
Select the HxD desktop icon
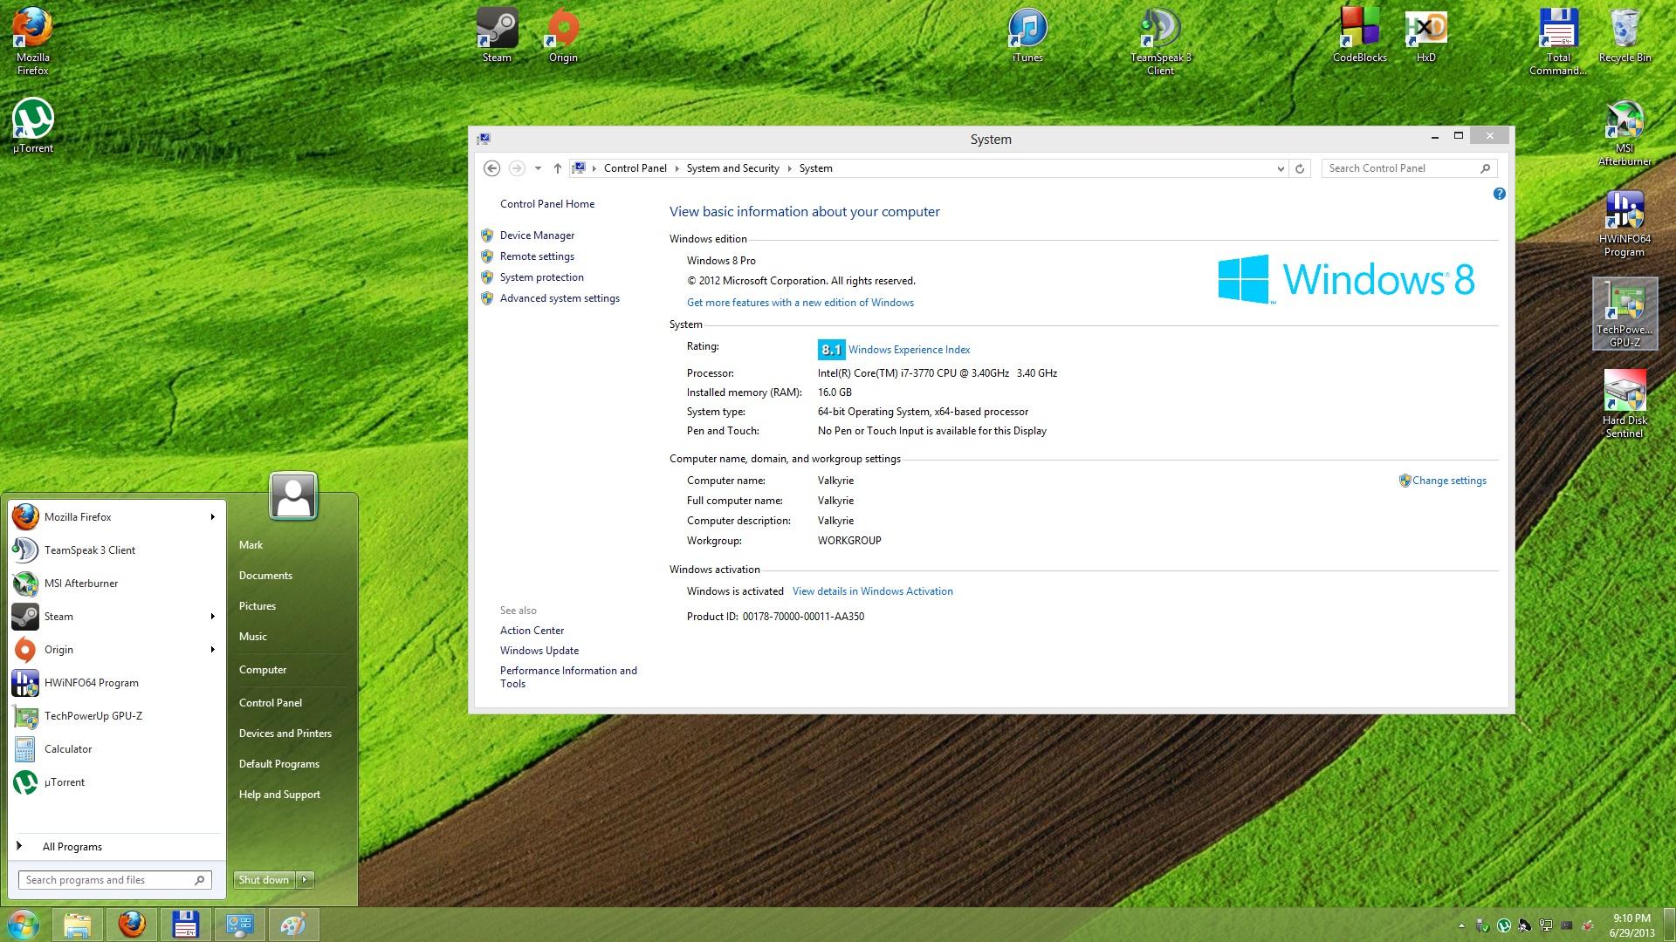(x=1425, y=36)
